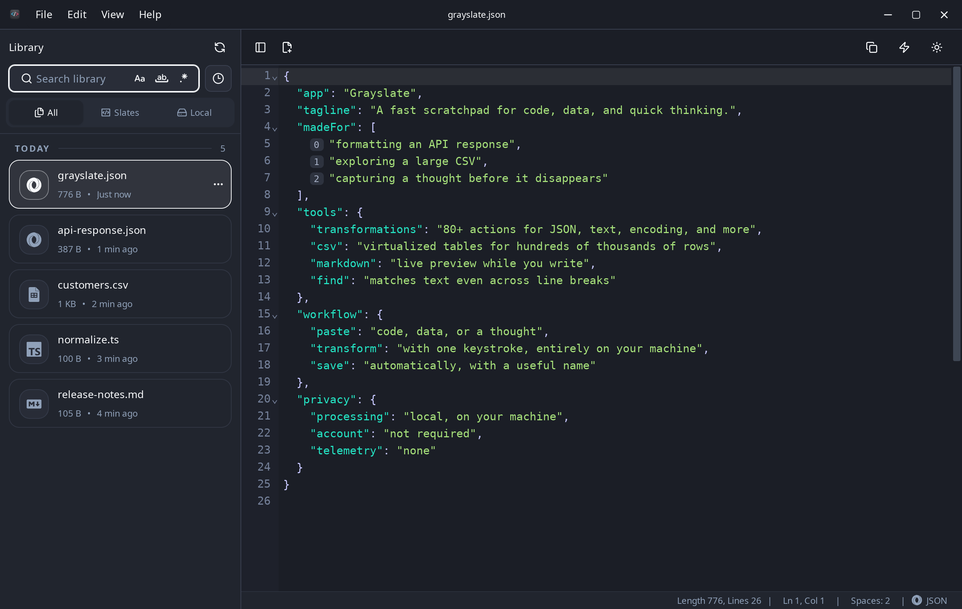962x609 pixels.
Task: Open the normalize.ts item
Action: tap(120, 349)
